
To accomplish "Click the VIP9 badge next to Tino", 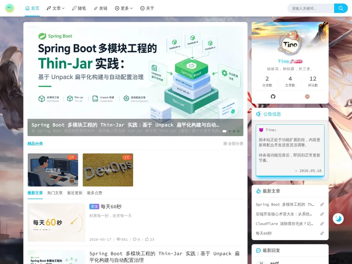I will point(296,61).
